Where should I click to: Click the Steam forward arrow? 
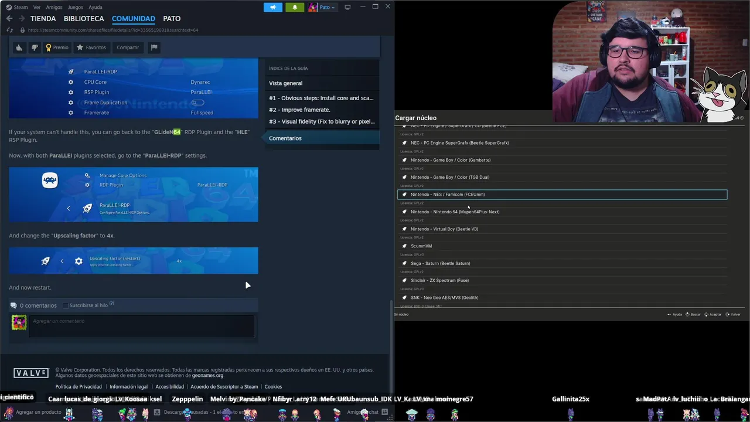[21, 19]
